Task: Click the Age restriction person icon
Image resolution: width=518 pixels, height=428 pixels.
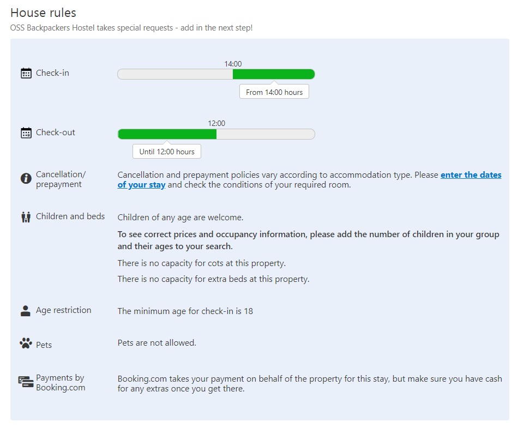Action: point(26,311)
